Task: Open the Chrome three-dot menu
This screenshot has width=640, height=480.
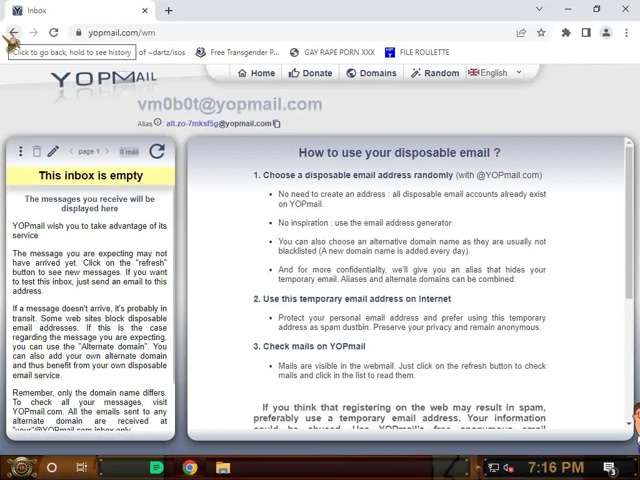Action: 626,32
